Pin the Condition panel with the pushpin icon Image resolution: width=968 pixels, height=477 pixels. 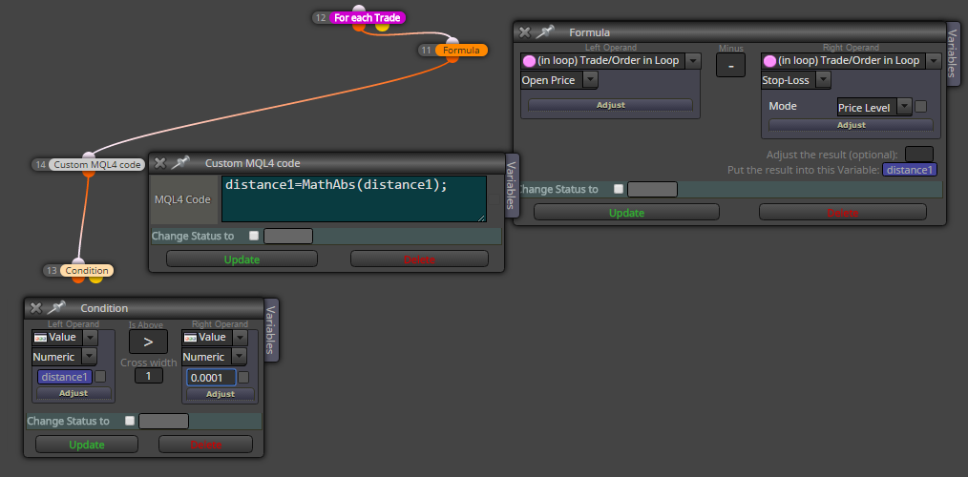coord(56,307)
